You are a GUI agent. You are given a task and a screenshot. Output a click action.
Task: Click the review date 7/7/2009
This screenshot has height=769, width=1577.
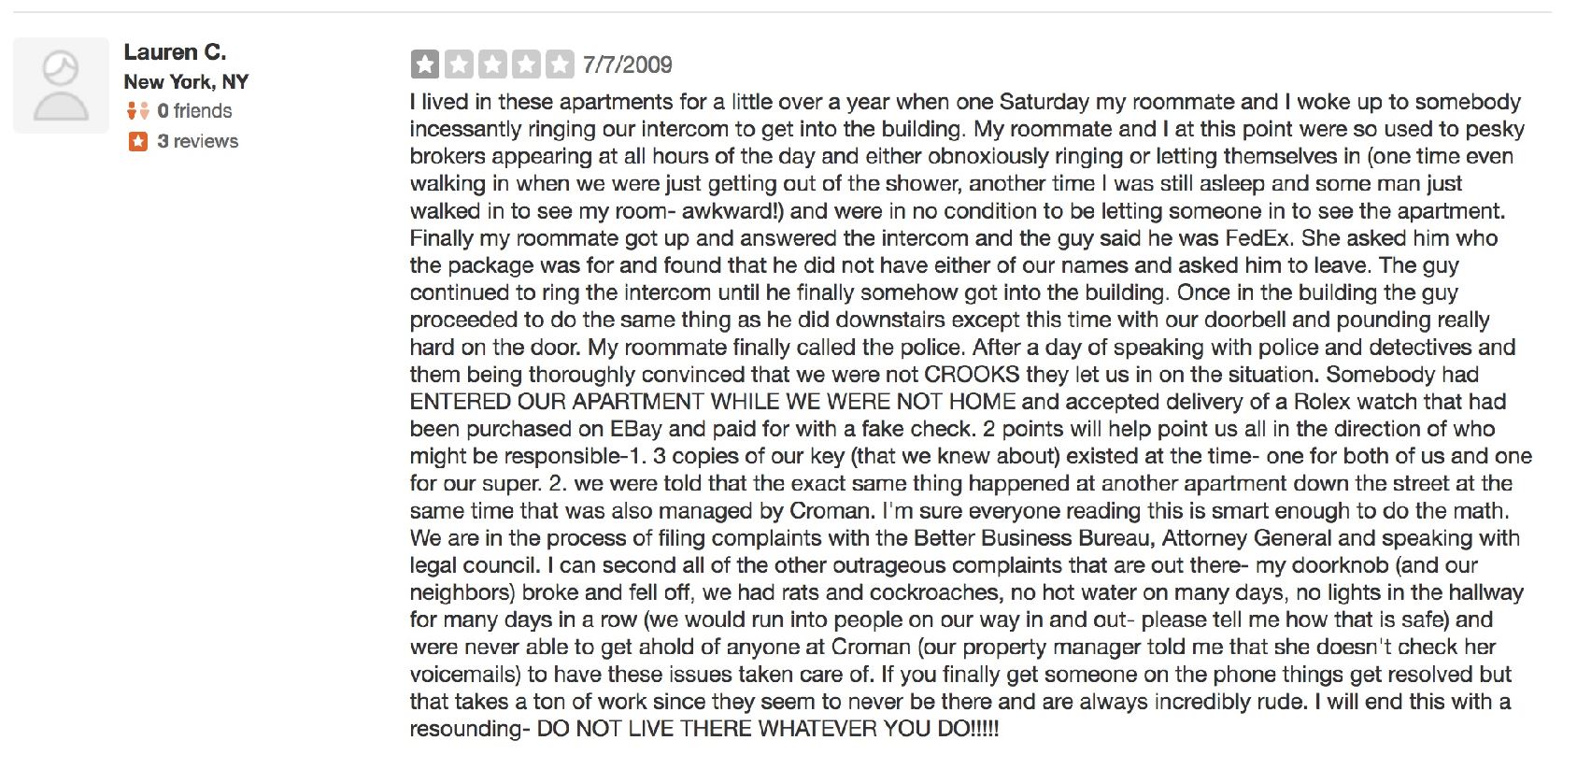tap(627, 64)
